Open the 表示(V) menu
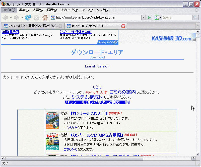The width and height of the screenshot is (201, 167). (x=38, y=10)
